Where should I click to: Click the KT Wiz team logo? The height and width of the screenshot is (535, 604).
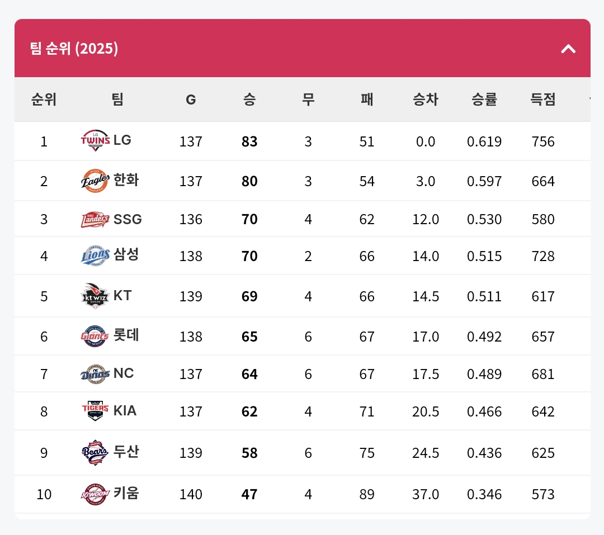click(x=95, y=296)
